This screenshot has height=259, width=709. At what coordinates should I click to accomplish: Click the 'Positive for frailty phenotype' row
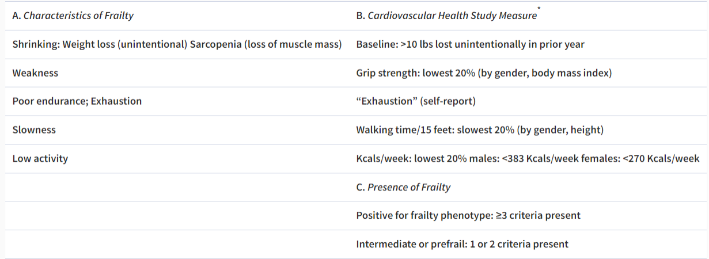pos(468,215)
